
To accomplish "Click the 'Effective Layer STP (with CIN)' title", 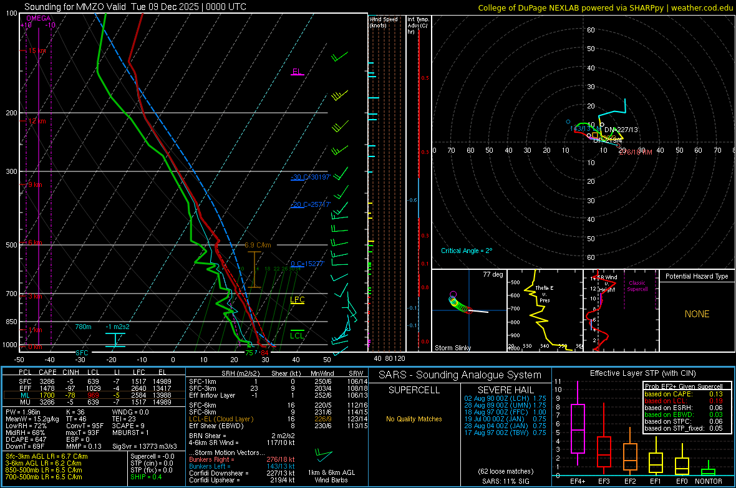I will 643,373.
